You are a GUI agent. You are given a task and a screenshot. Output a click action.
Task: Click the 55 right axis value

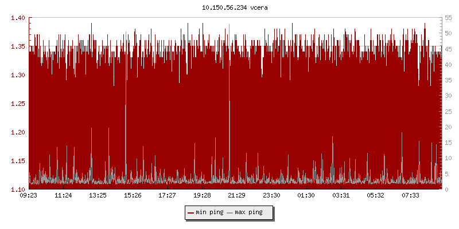point(447,18)
